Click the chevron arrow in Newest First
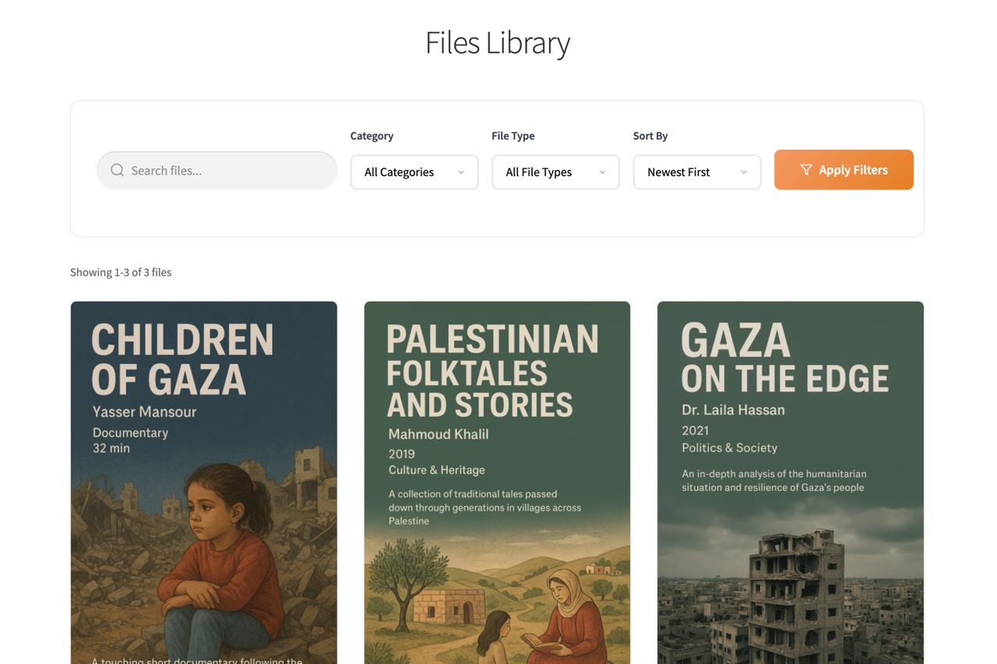Viewport: 997px width, 664px height. tap(744, 172)
